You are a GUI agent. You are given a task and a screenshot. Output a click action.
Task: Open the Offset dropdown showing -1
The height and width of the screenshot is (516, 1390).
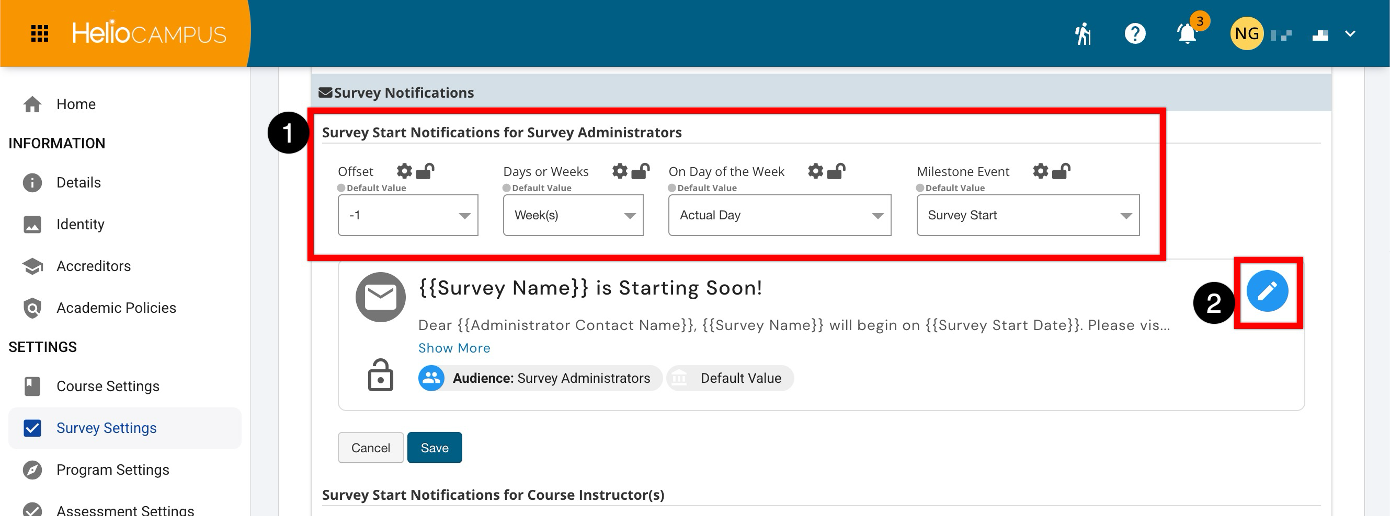(408, 215)
